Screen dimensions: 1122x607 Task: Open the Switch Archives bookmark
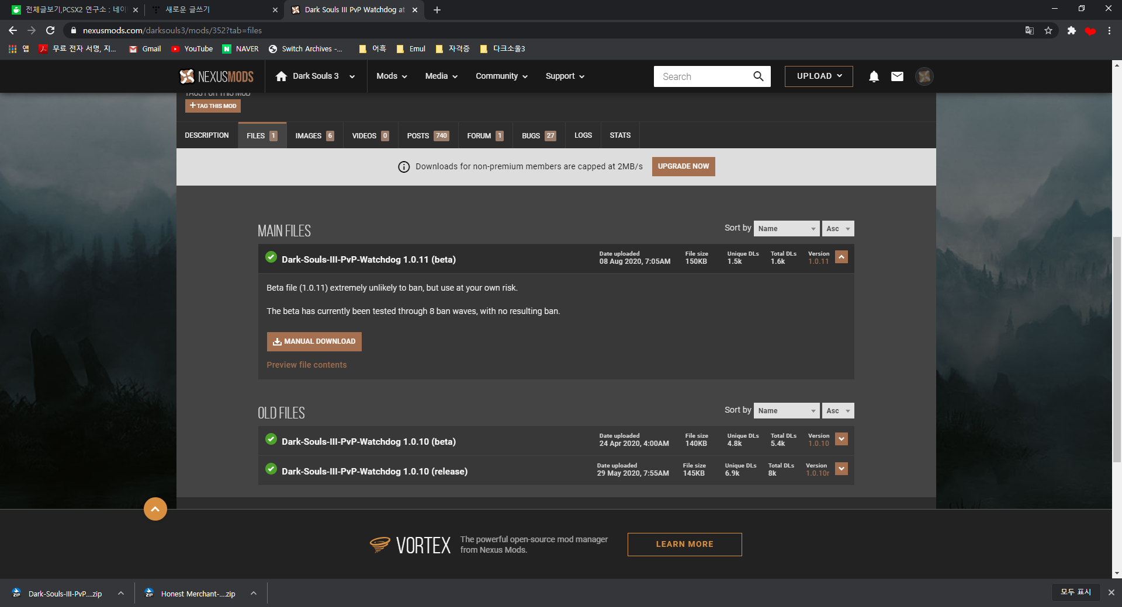click(x=306, y=49)
